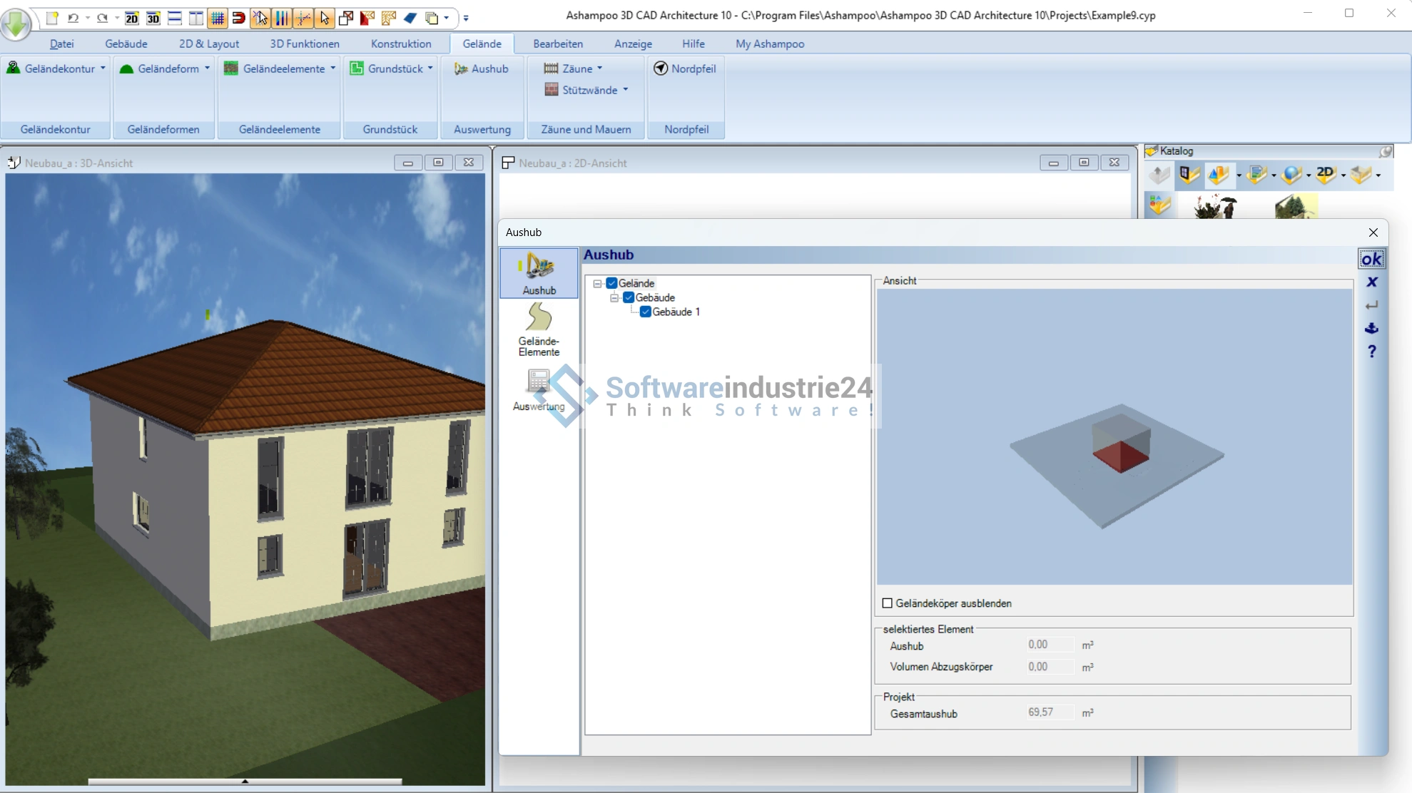Uncheck the Gelände root checkbox

(611, 283)
